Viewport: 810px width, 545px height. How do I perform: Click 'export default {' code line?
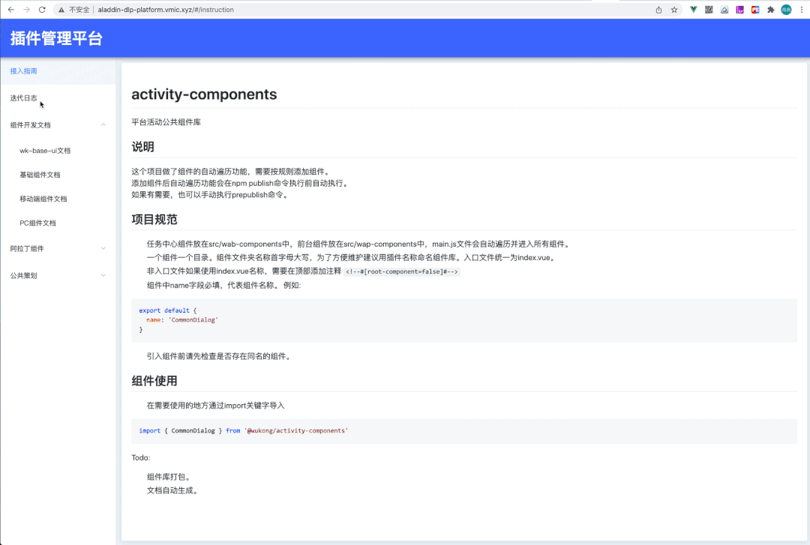167,310
